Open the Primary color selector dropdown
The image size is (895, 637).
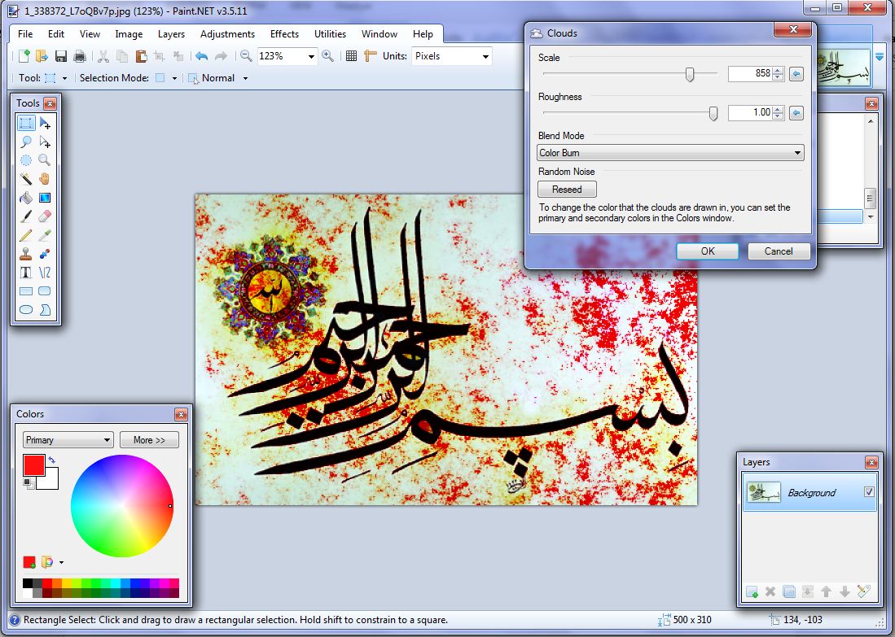(x=68, y=440)
